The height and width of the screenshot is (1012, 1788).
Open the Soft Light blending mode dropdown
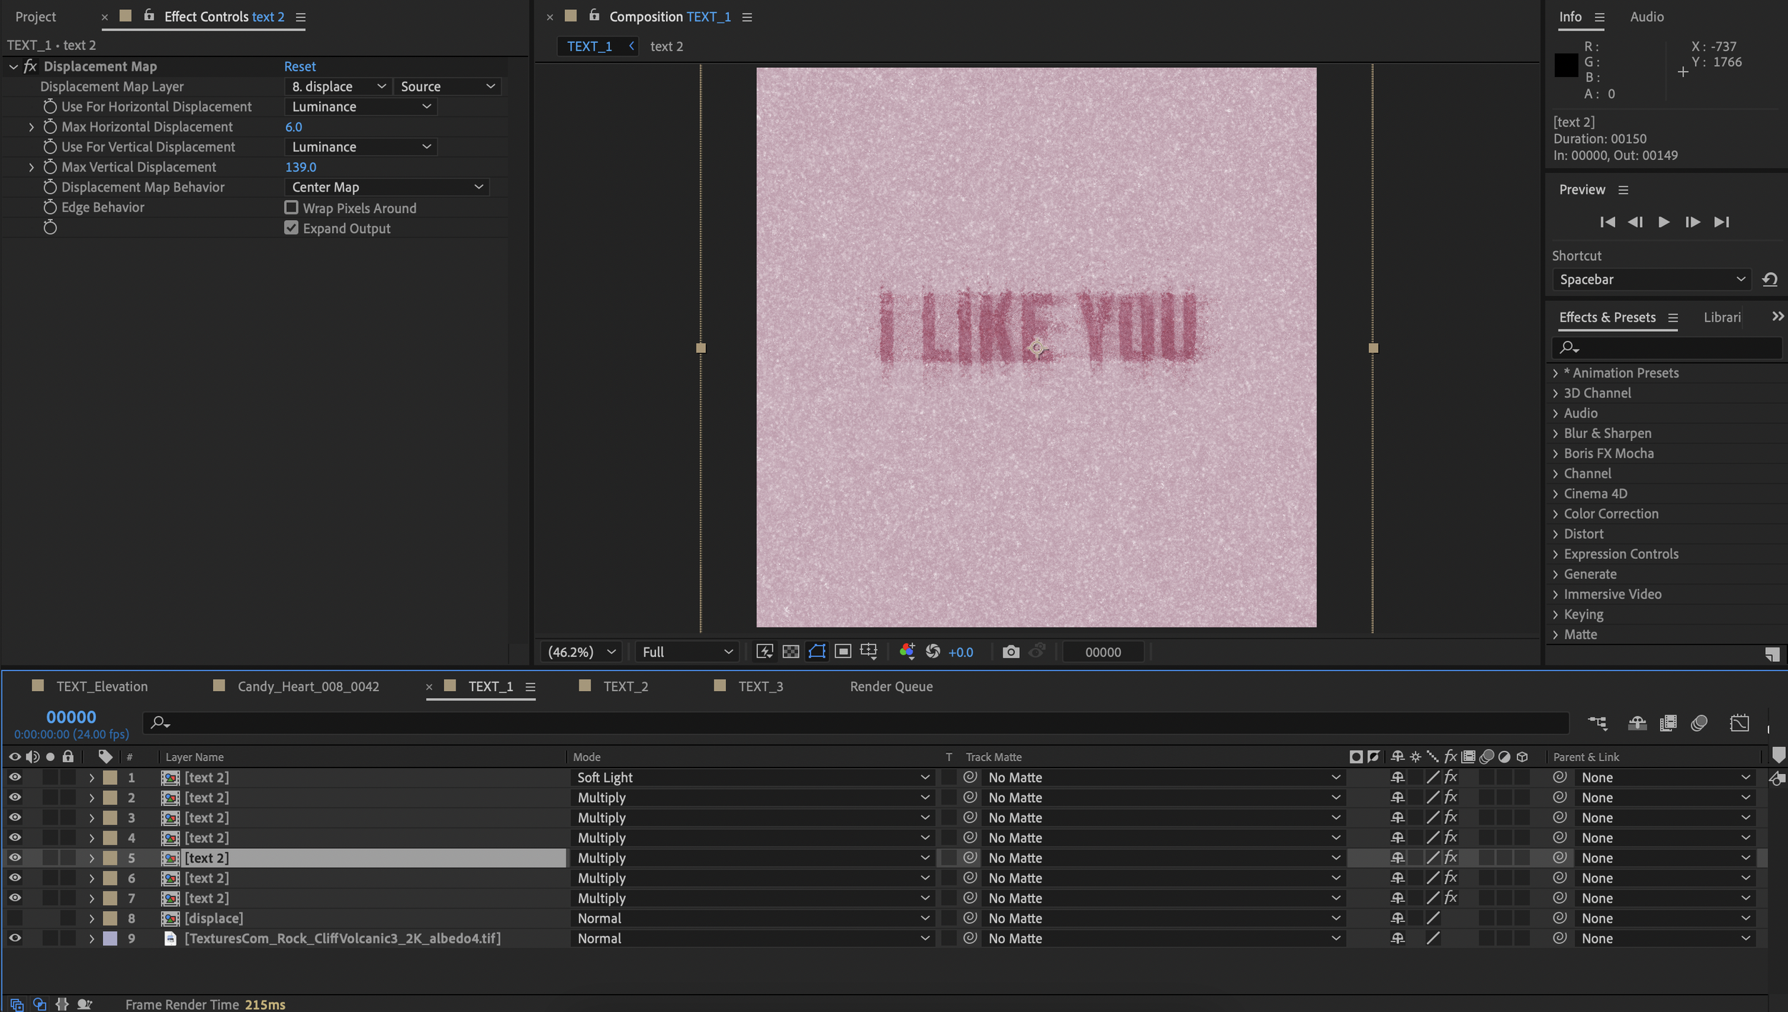click(752, 778)
